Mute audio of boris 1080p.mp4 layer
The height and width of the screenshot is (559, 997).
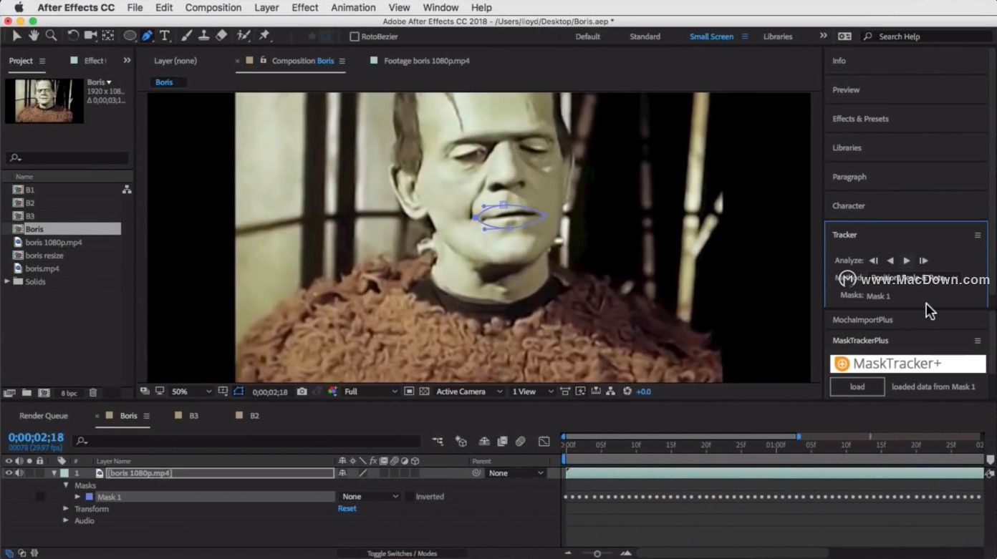point(19,473)
